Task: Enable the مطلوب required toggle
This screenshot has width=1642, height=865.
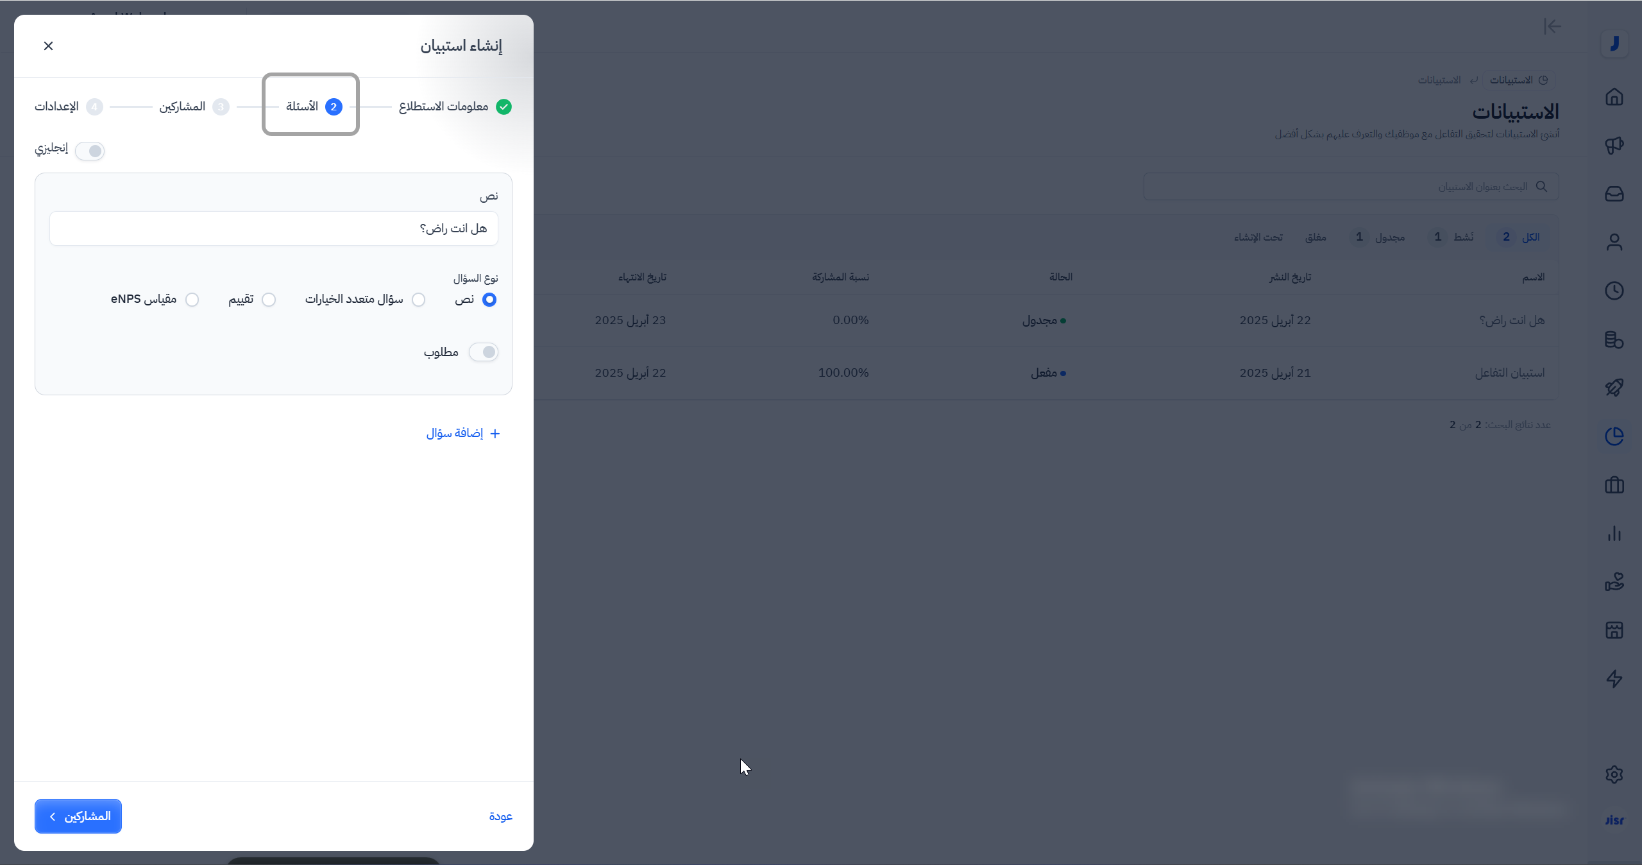Action: 484,352
